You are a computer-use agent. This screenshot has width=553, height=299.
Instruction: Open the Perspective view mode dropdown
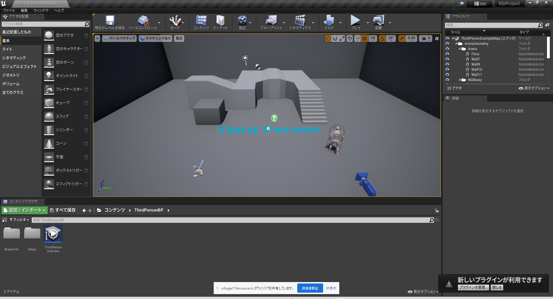pyautogui.click(x=119, y=38)
